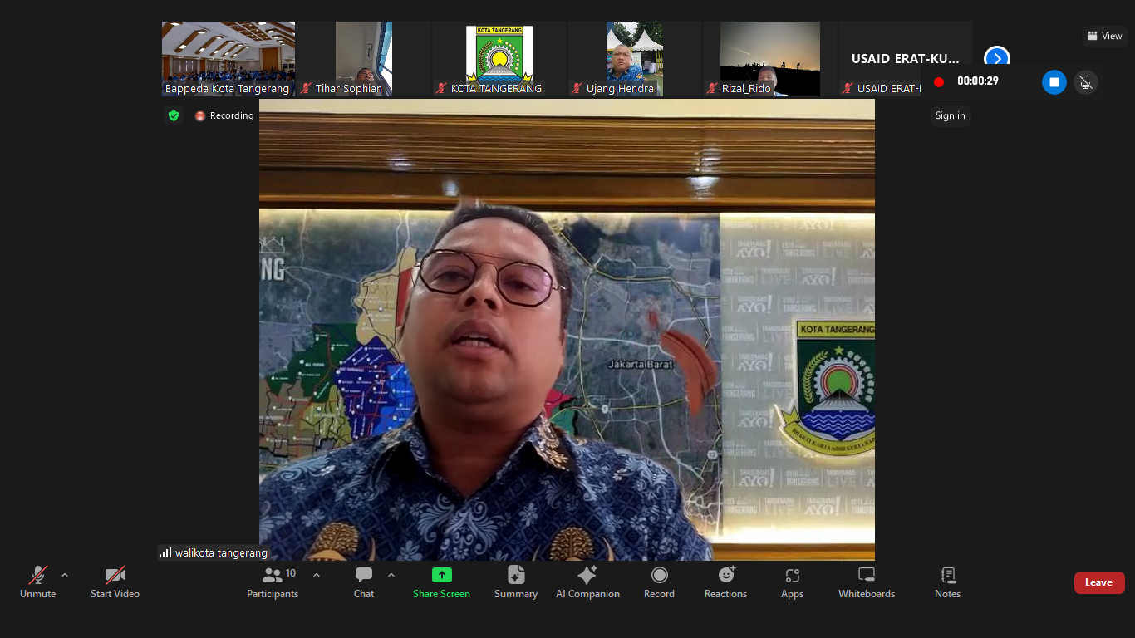Unmute the microphone

click(38, 582)
